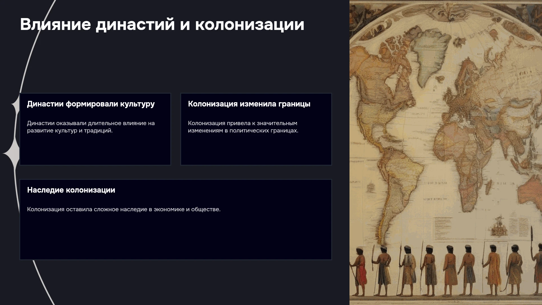The image size is (542, 305).
Task: Click the small star shape above the large one
Action: click(x=16, y=105)
